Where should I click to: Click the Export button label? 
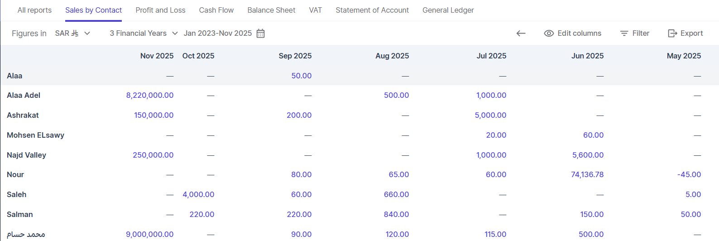point(691,34)
